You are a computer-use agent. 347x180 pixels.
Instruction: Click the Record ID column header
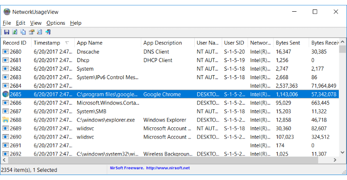click(x=14, y=43)
